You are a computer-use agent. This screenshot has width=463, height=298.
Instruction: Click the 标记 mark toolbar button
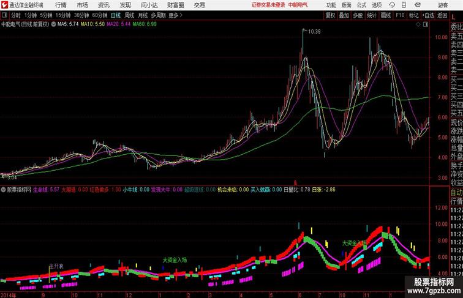click(413, 15)
